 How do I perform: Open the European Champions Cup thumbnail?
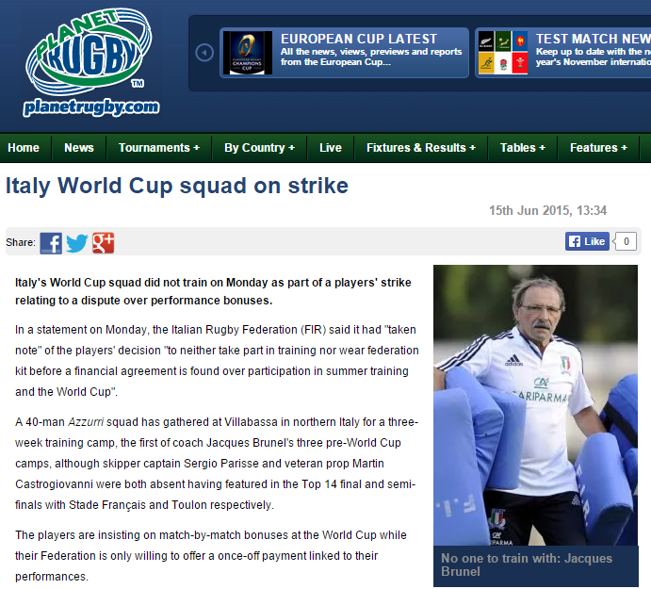(x=248, y=53)
